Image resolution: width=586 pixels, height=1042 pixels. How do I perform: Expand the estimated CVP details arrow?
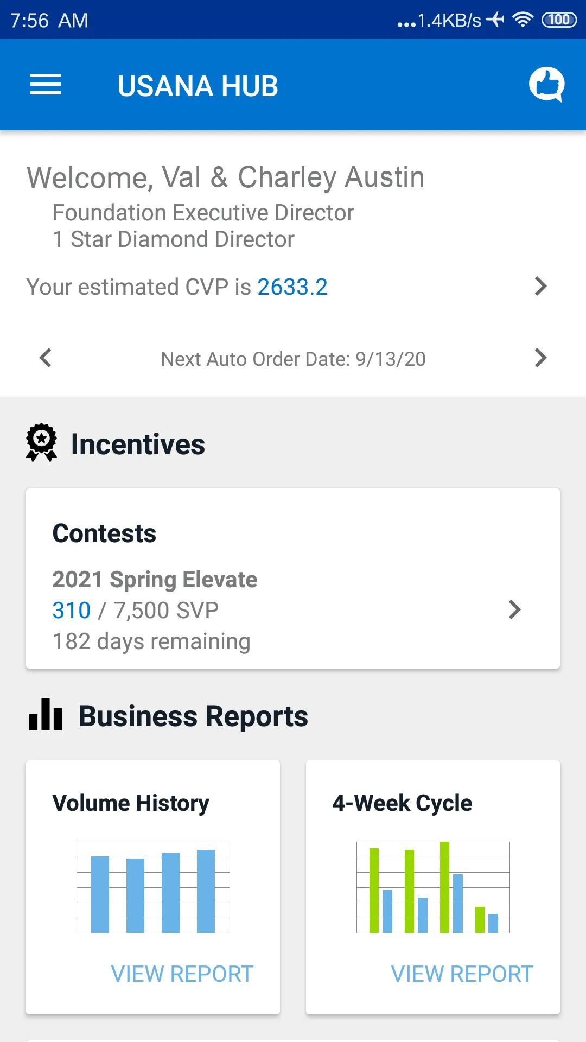coord(540,286)
